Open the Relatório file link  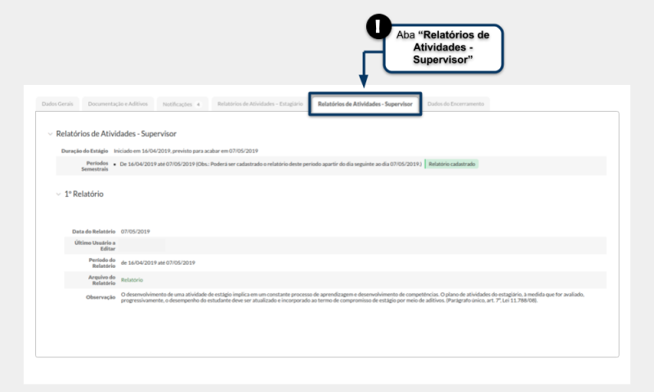click(132, 280)
